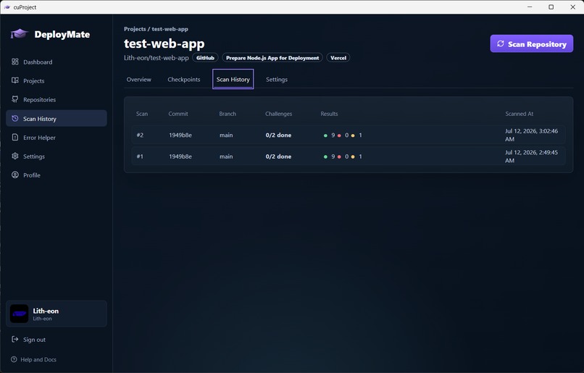Click branch main in scan #1 row

point(226,156)
